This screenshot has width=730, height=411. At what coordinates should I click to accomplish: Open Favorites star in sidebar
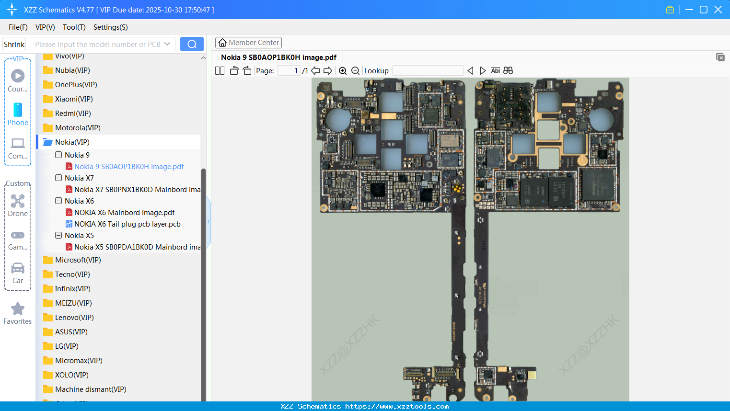pos(18,313)
